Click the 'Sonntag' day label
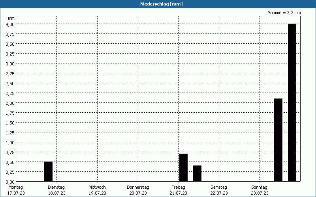Screen dimensions: 316x197 pyautogui.click(x=259, y=187)
